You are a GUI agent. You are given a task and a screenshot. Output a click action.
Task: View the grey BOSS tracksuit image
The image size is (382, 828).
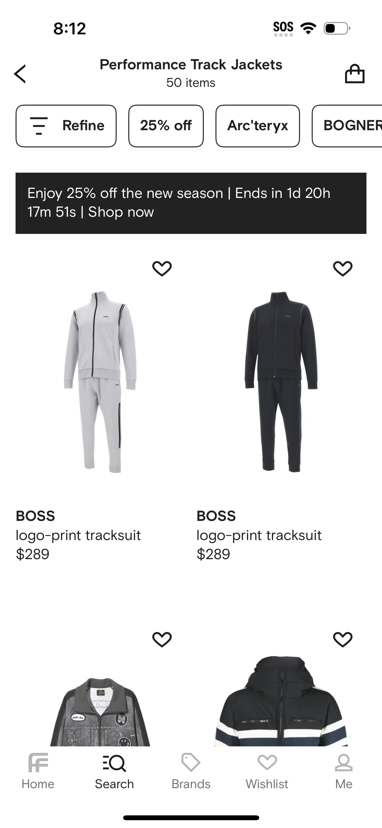tap(100, 382)
